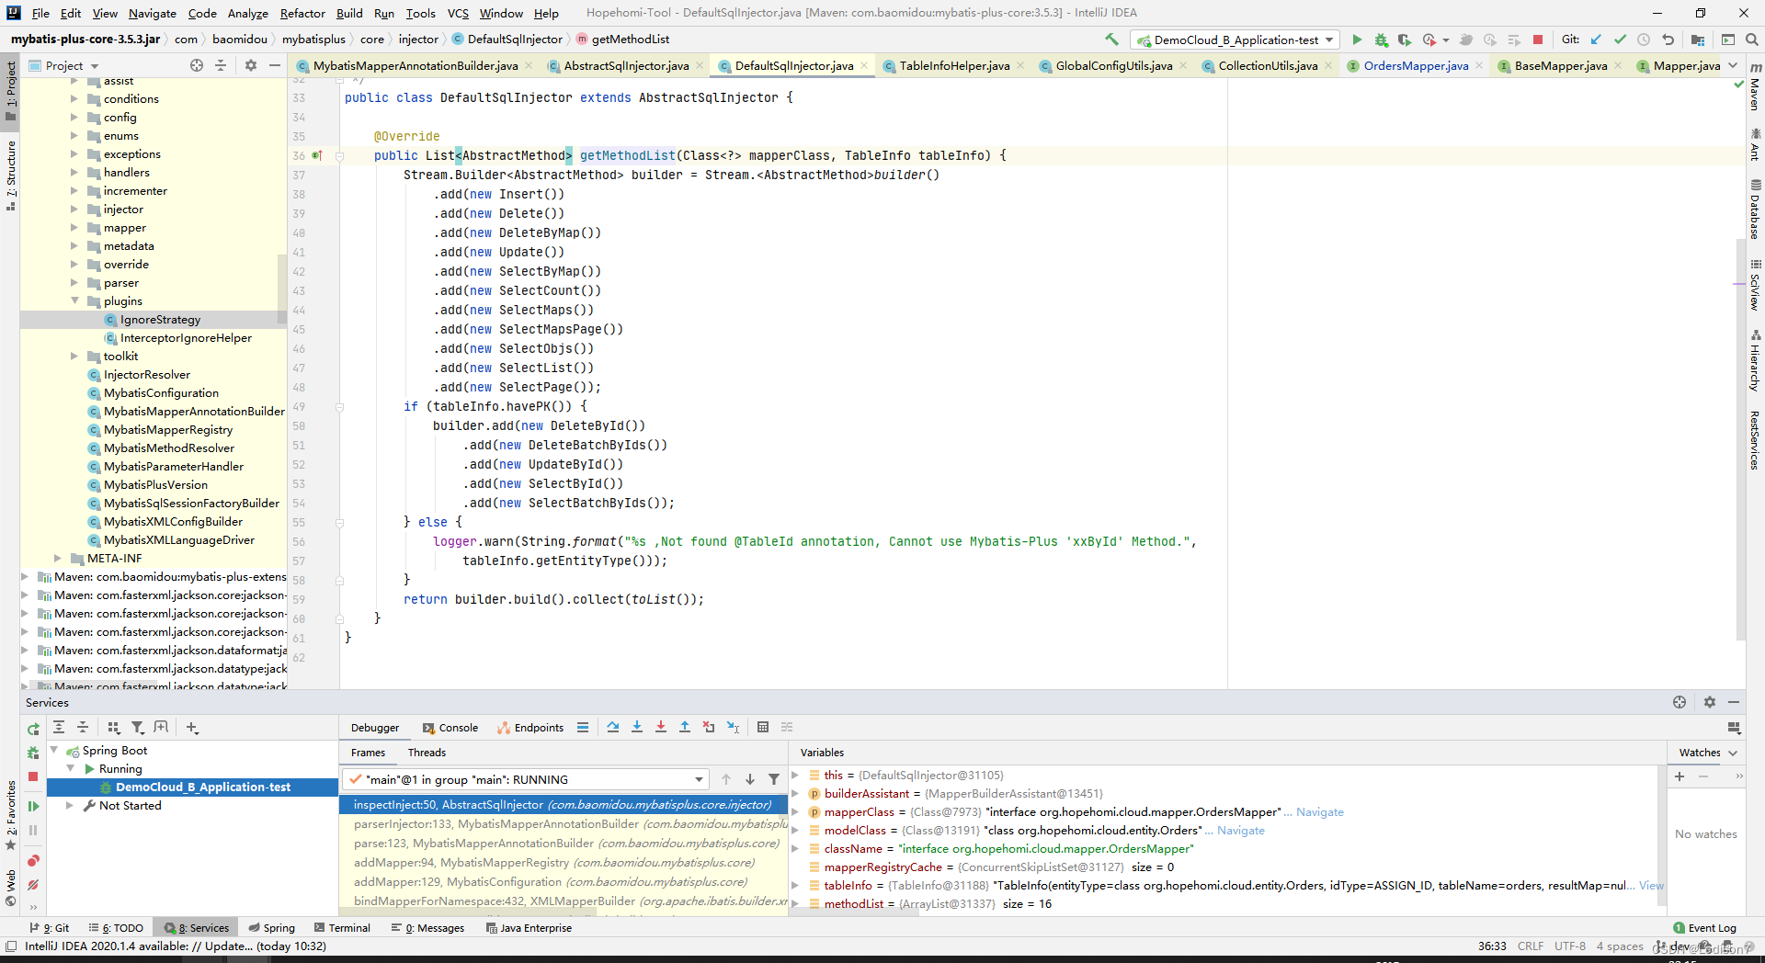Image resolution: width=1765 pixels, height=963 pixels.
Task: Toggle the Project tool window stripe button
Action: coord(11,91)
